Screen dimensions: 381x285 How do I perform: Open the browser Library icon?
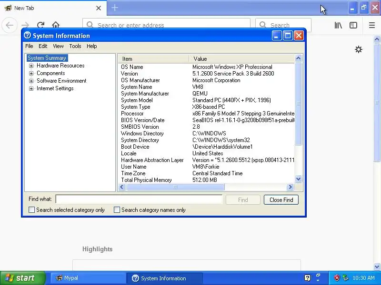338,25
